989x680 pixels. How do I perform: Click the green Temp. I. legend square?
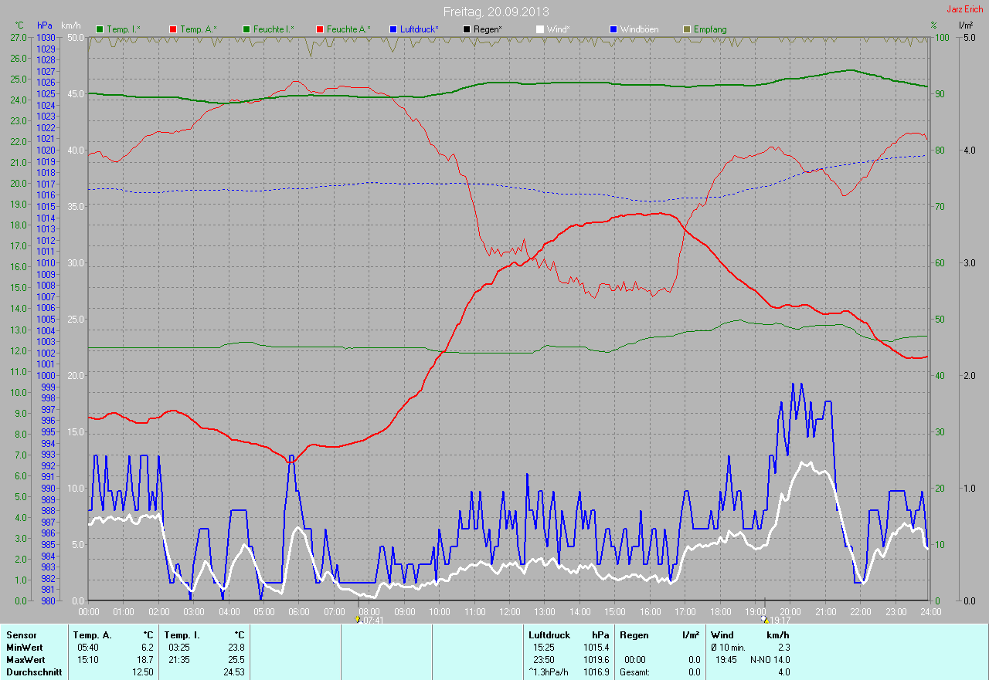99,29
